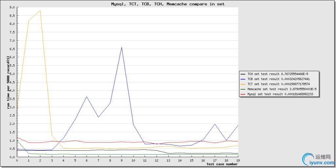Click the orange TCT color marker in legend
The height and width of the screenshot is (168, 336).
(243, 84)
